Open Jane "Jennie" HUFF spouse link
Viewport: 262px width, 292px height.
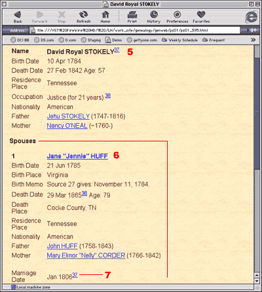(x=77, y=156)
